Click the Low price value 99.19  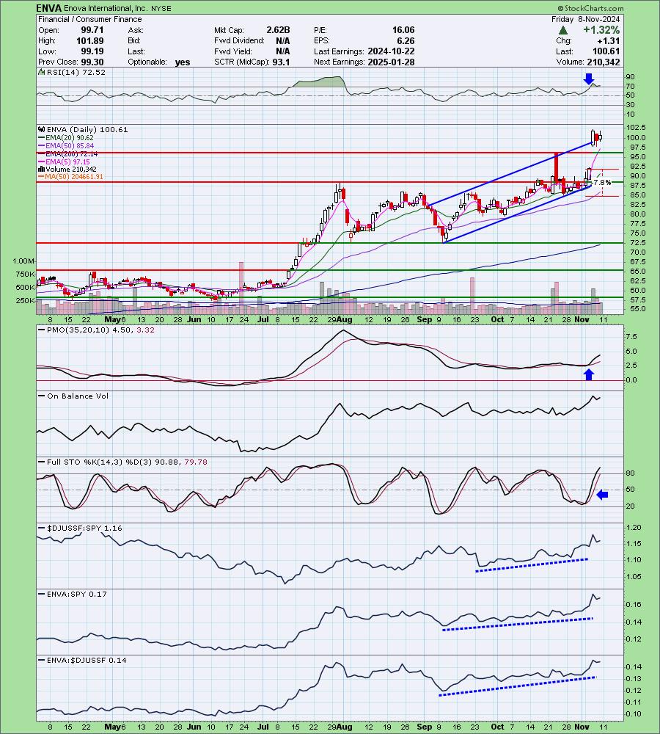tap(92, 51)
